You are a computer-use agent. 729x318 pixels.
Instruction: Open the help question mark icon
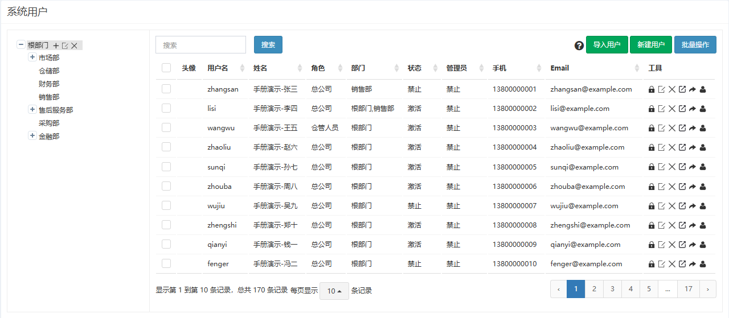(579, 46)
